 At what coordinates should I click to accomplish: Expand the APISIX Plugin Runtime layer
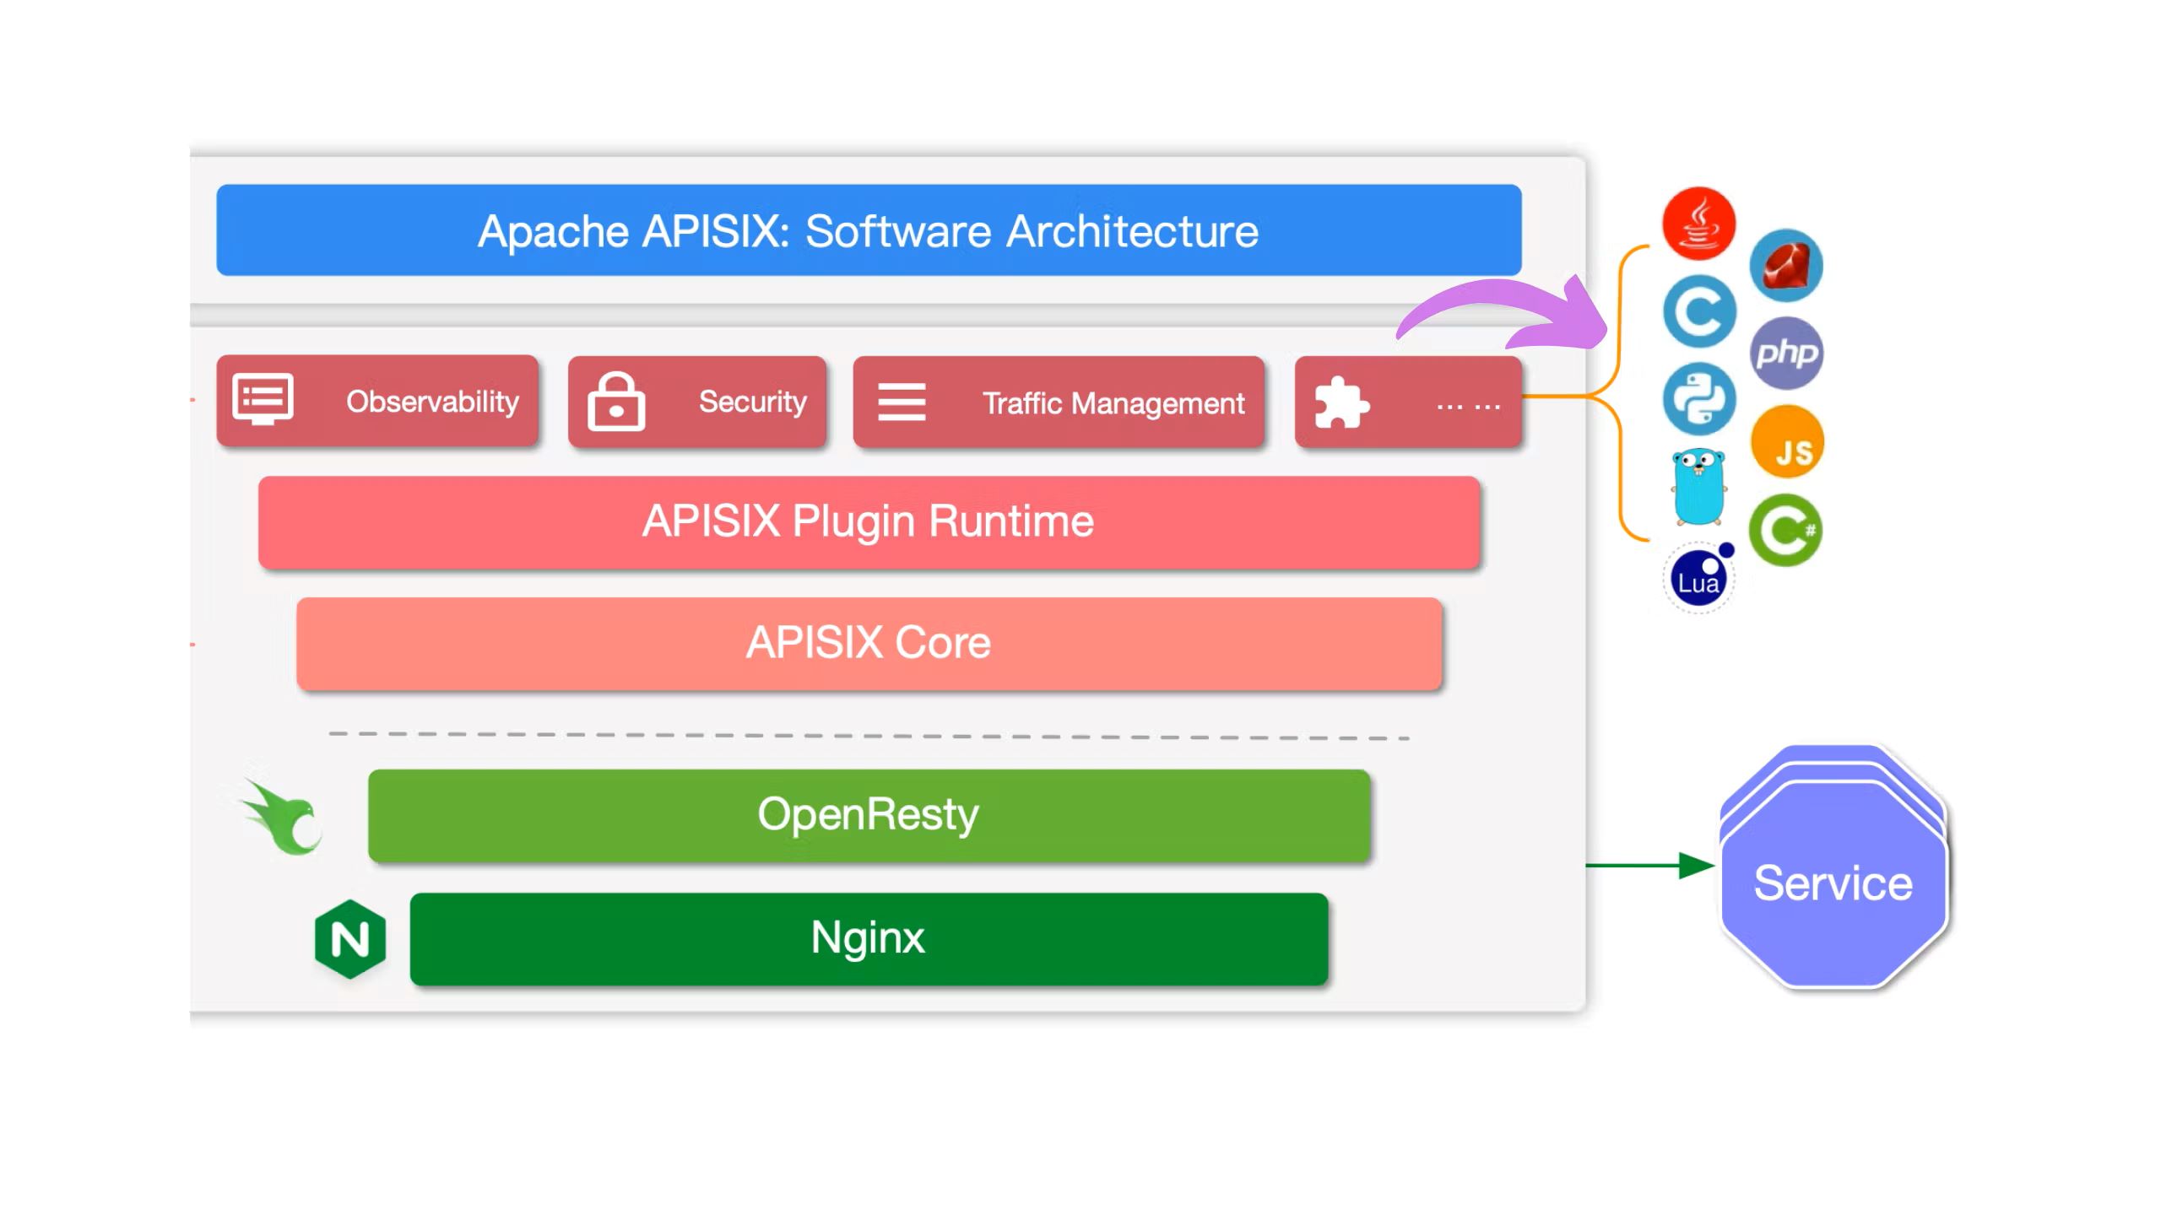869,522
